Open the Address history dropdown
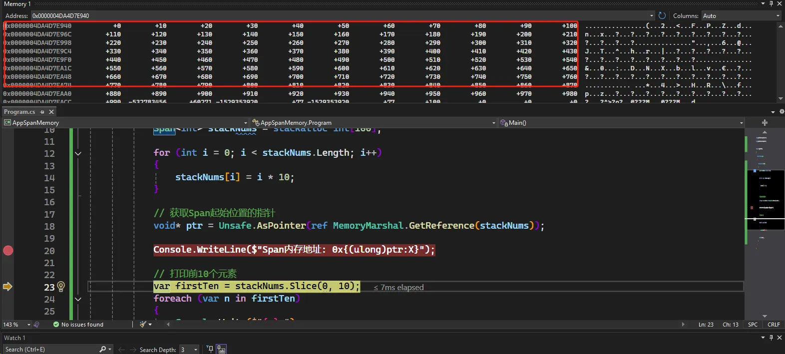The height and width of the screenshot is (354, 785). 651,16
